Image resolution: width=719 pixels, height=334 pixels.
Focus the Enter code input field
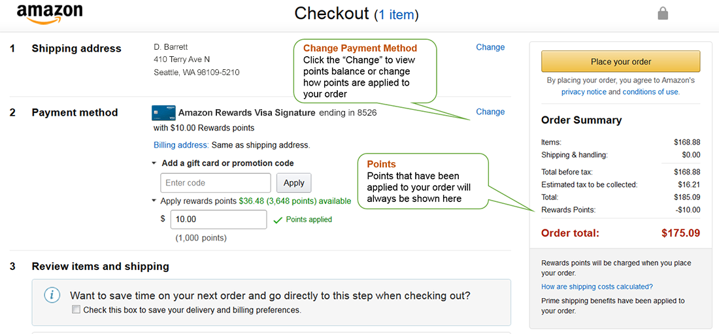click(x=215, y=183)
